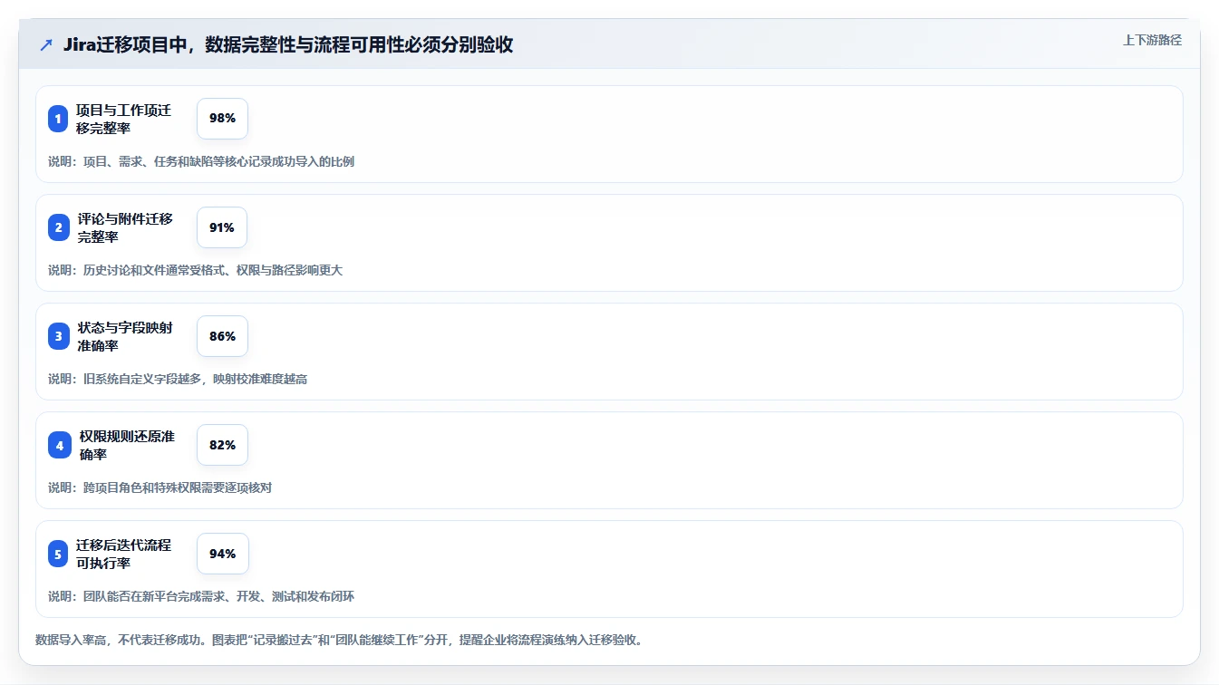
Task: Click the 上下游路径 label in the header
Action: pyautogui.click(x=1152, y=40)
